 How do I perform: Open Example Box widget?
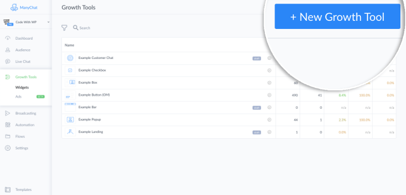(x=88, y=82)
